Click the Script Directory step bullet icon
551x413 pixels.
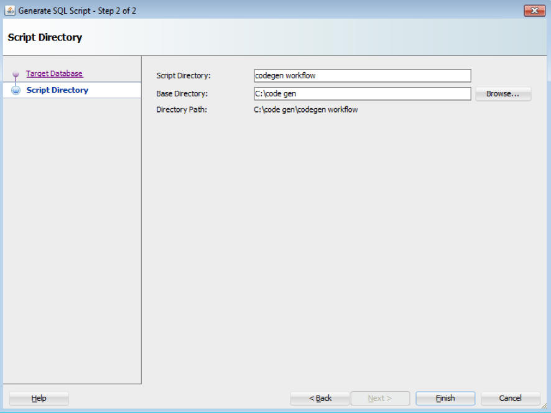tap(16, 90)
